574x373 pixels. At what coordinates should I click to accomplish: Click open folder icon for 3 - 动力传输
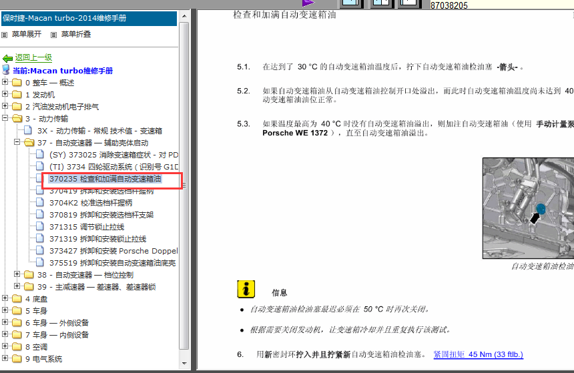17,118
